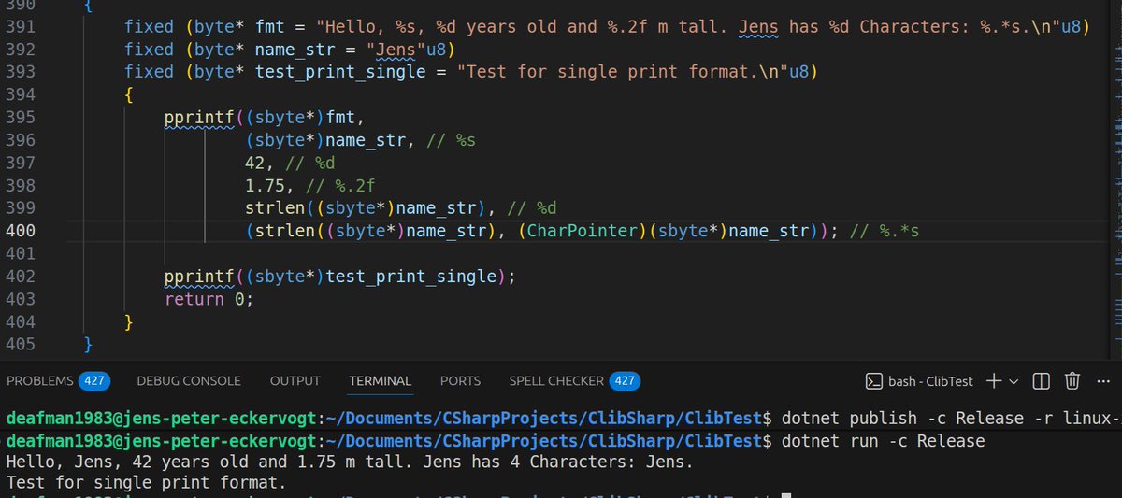Kill the terminal with the trash icon

pyautogui.click(x=1072, y=381)
